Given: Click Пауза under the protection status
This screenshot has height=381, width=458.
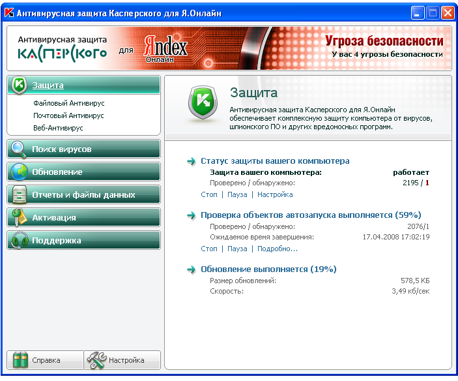Looking at the screenshot, I should 237,194.
